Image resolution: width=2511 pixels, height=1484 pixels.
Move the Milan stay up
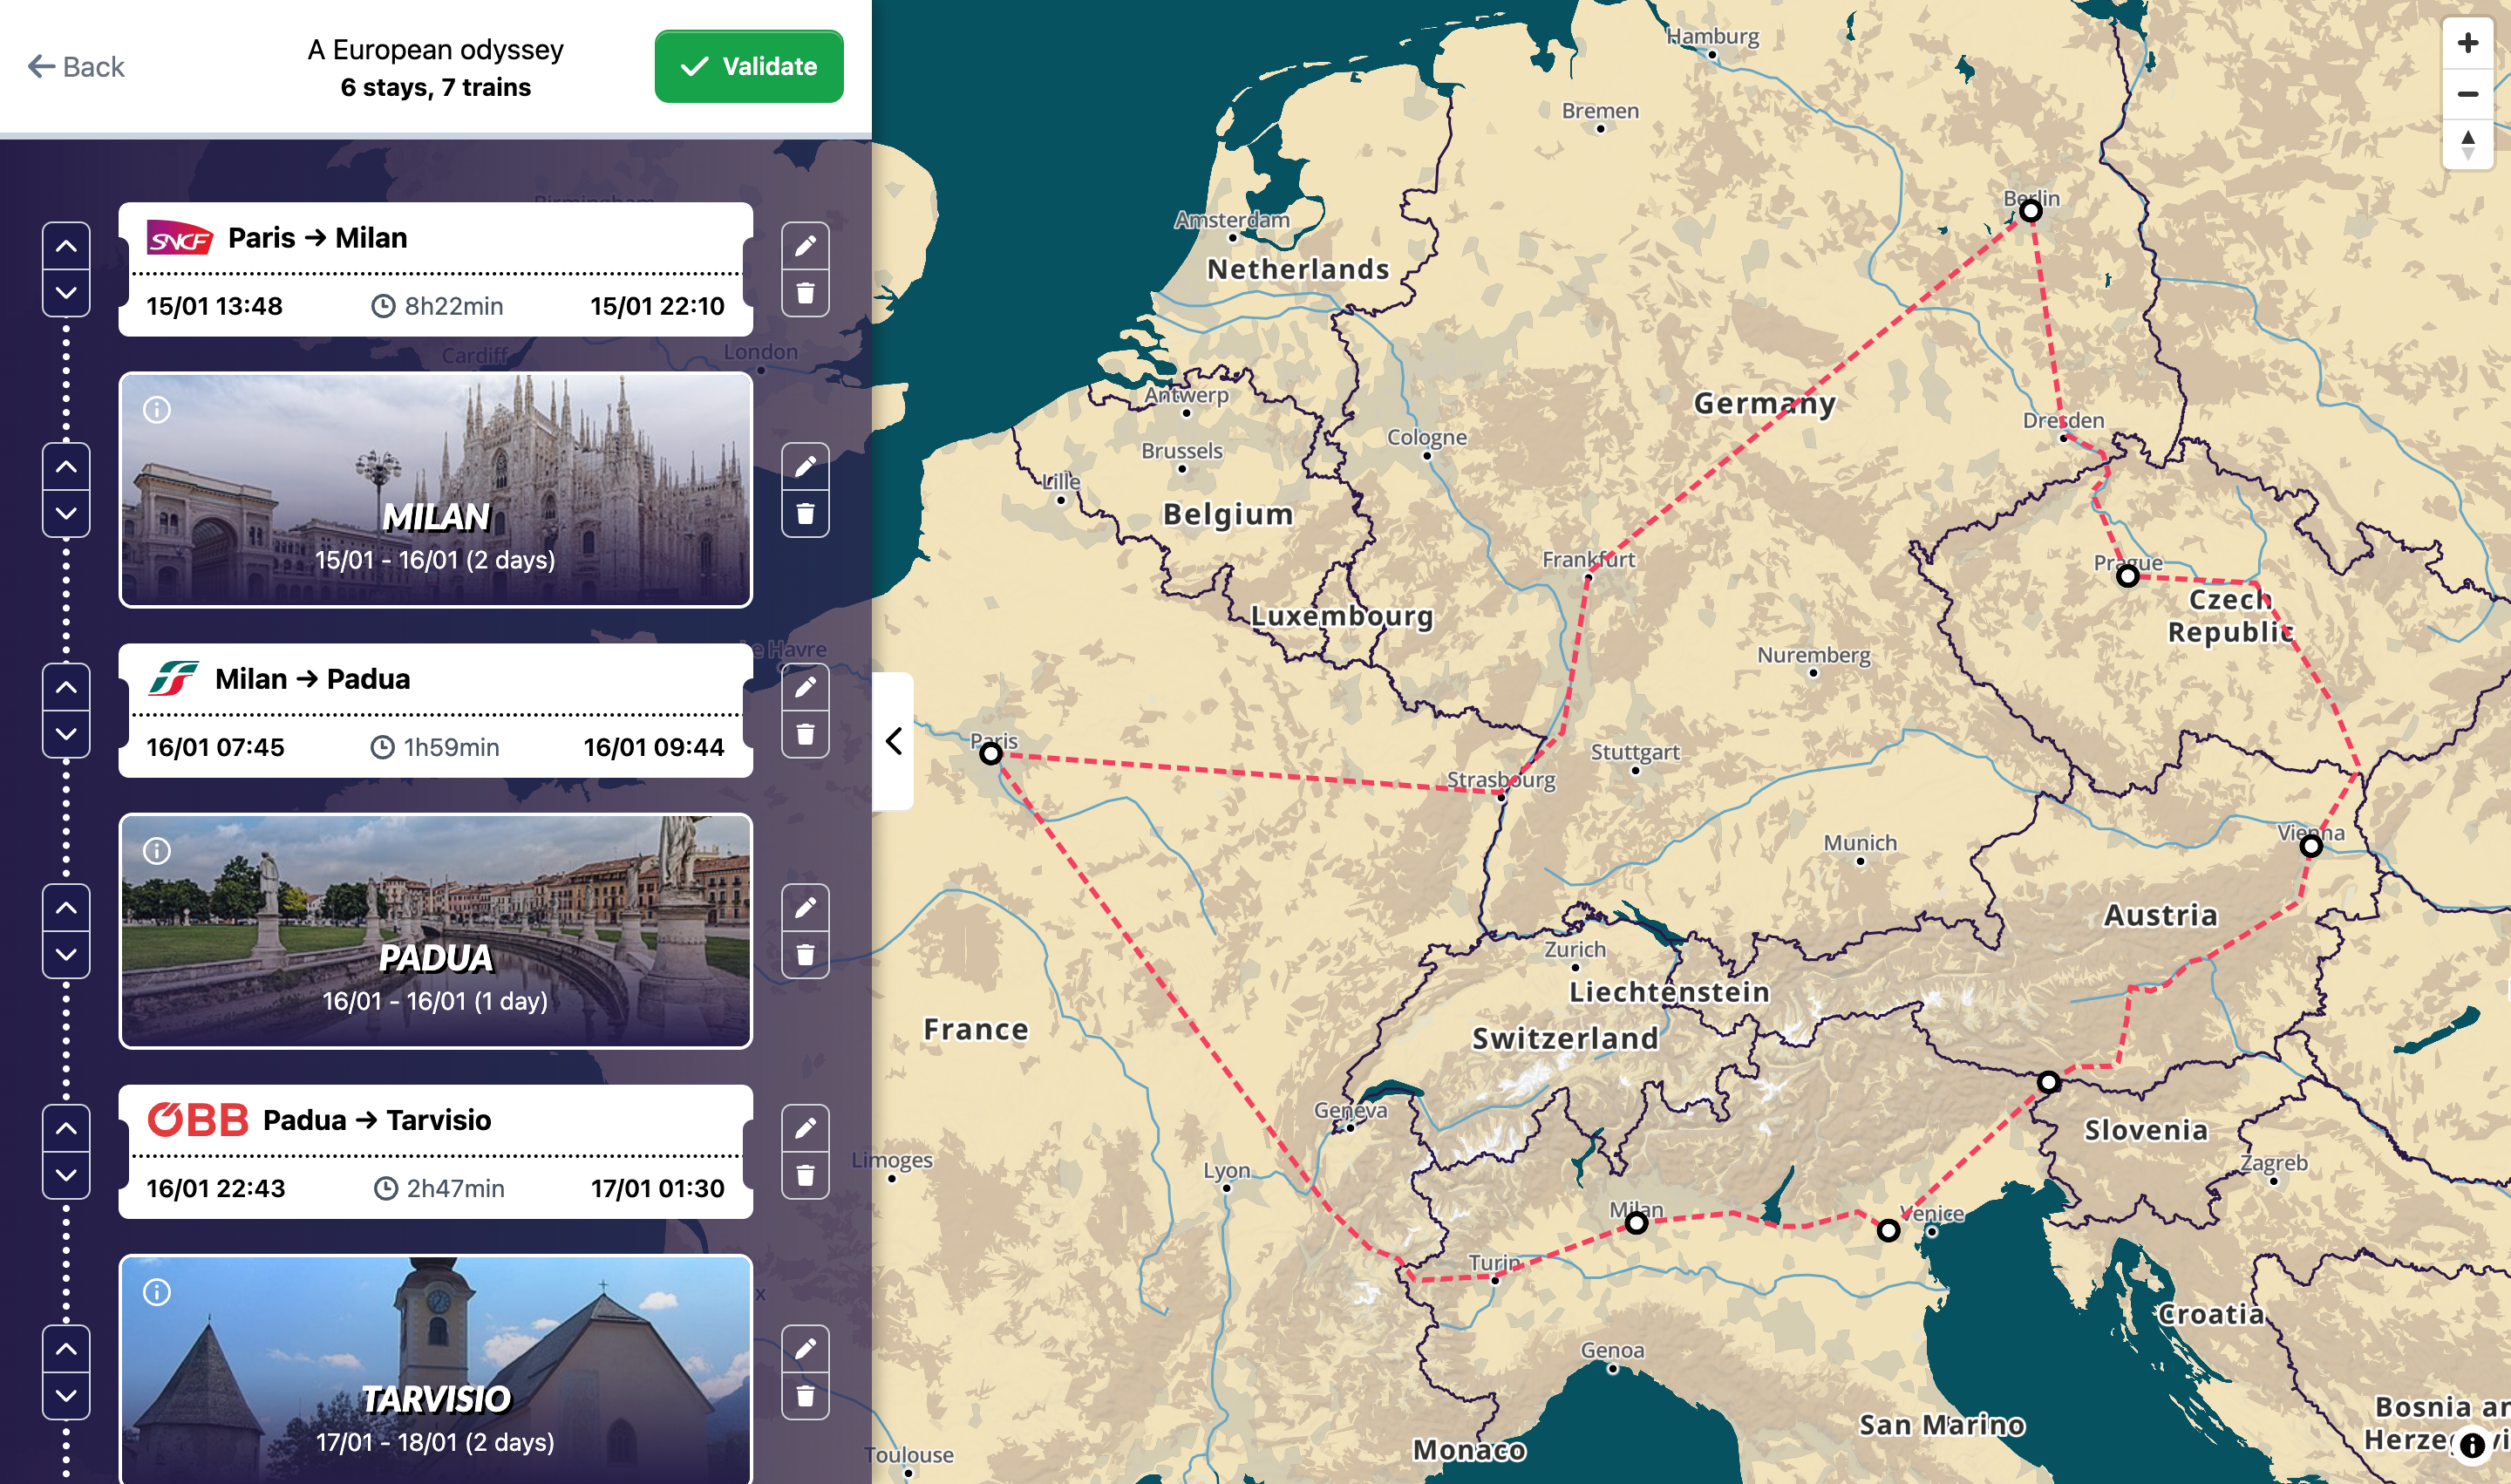pyautogui.click(x=66, y=466)
